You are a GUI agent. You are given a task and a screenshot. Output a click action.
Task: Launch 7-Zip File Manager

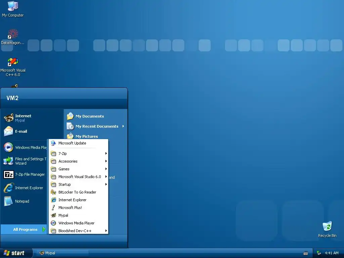tap(25, 174)
